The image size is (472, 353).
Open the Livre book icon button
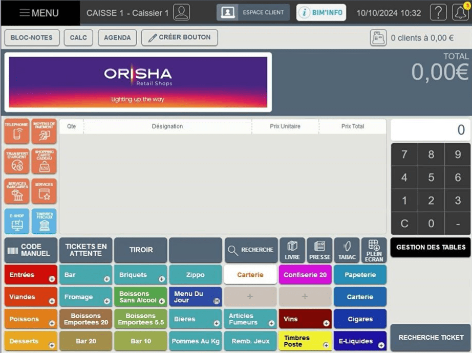coord(292,250)
